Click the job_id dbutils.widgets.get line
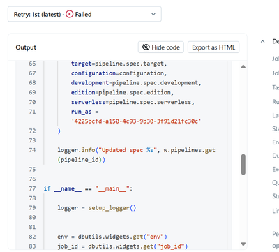This screenshot has width=279, height=252. pyautogui.click(x=122, y=246)
